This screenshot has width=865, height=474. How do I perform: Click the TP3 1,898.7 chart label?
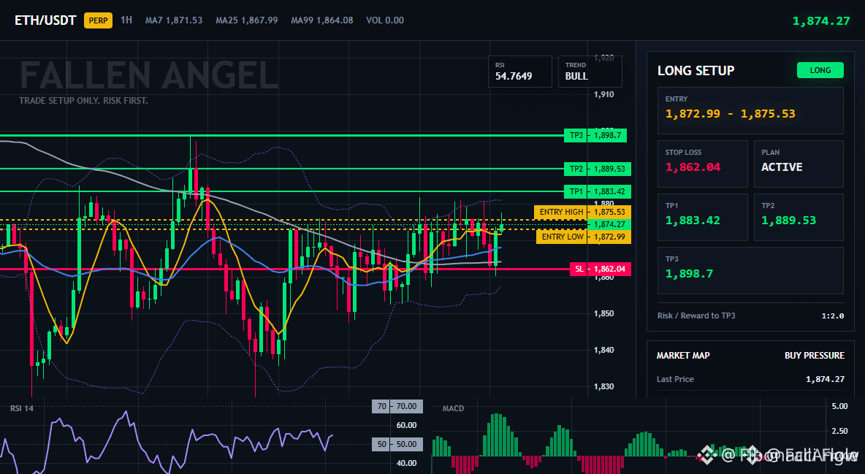(x=595, y=135)
